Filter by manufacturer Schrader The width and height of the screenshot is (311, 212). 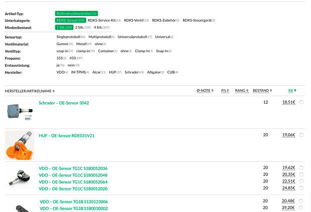tap(134, 72)
